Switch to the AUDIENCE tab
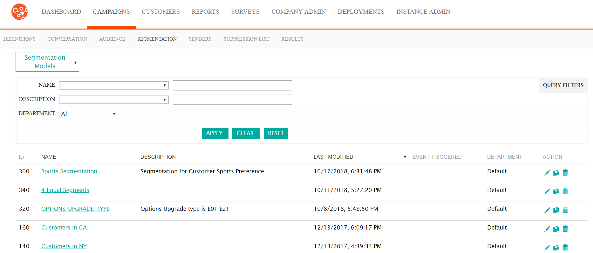 tap(112, 39)
